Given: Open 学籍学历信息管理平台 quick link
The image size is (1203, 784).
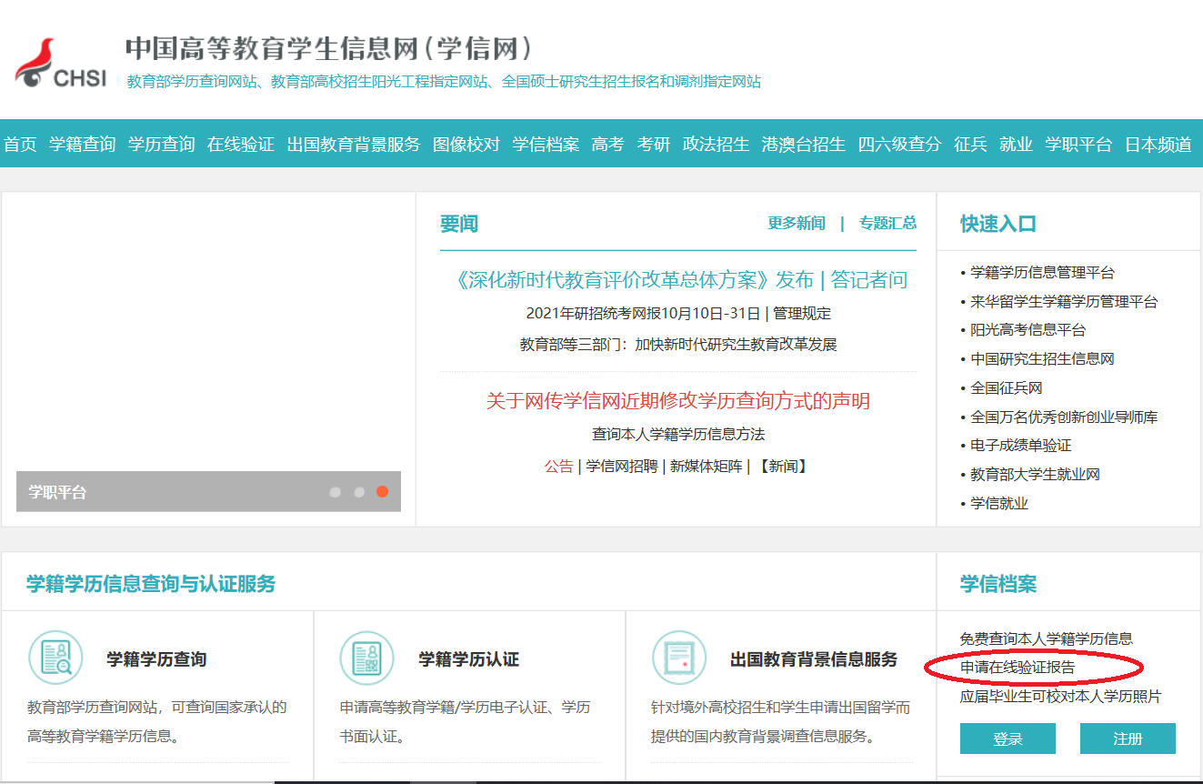Looking at the screenshot, I should click(x=1042, y=272).
